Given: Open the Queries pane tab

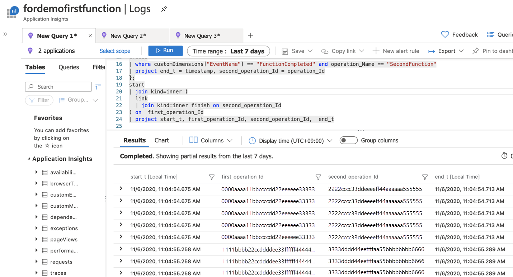Looking at the screenshot, I should pyautogui.click(x=69, y=67).
